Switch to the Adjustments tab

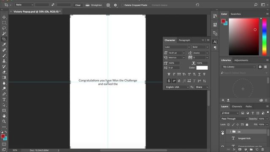[241, 60]
